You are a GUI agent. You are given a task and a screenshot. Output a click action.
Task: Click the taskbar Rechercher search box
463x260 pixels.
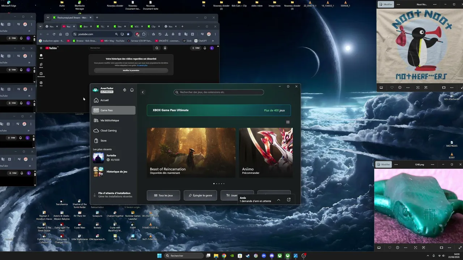click(x=184, y=256)
